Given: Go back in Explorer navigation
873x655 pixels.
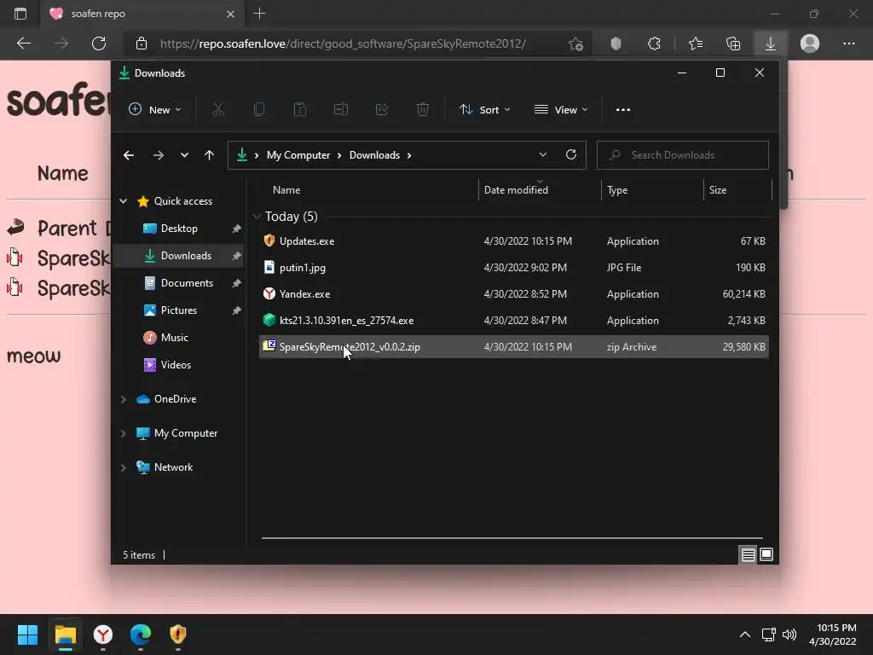Looking at the screenshot, I should (129, 155).
